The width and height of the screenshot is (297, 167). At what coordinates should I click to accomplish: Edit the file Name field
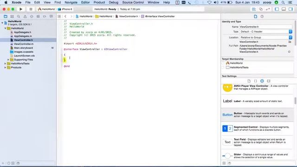click(266, 27)
